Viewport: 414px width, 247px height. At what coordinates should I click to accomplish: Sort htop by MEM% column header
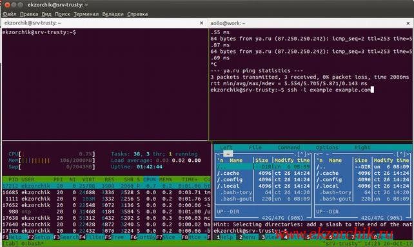(x=166, y=179)
